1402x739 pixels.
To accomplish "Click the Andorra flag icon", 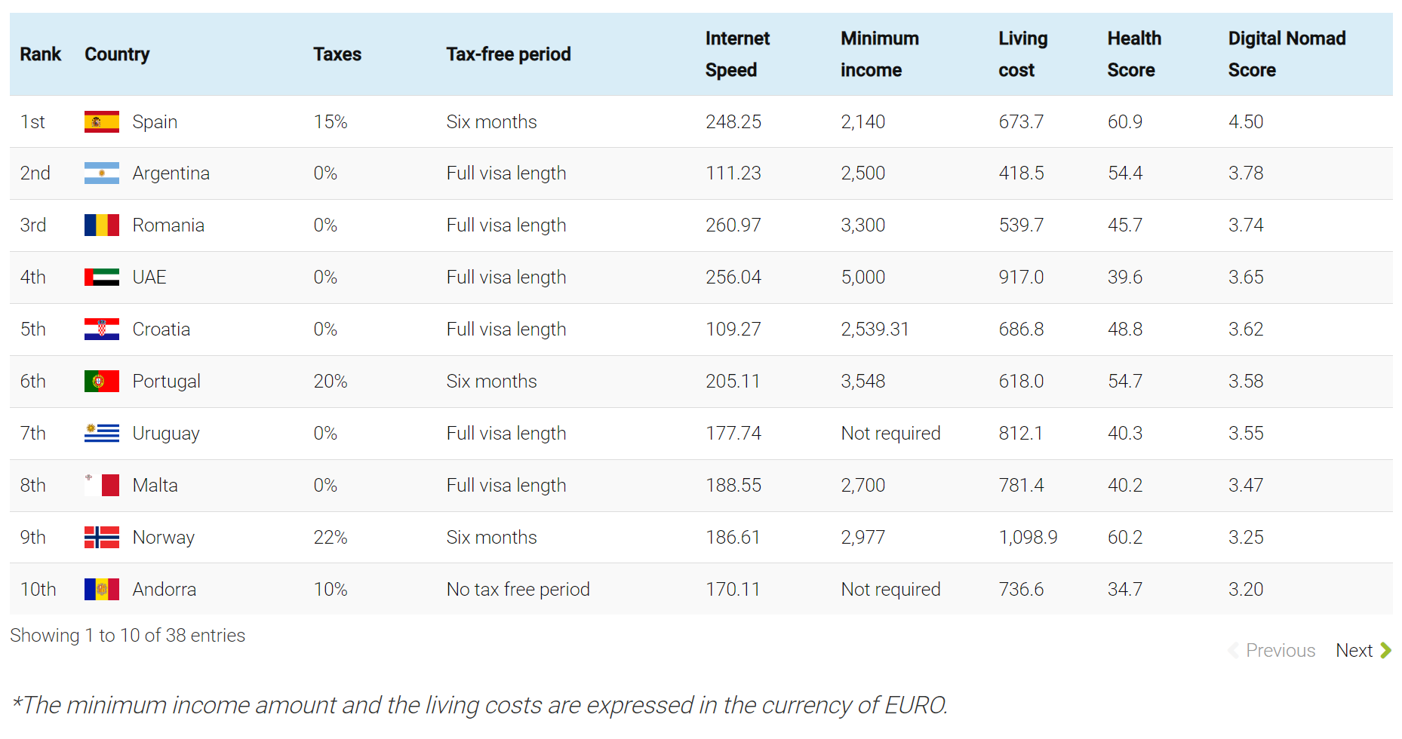I will (101, 590).
